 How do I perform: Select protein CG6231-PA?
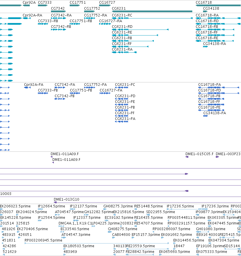[125, 119]
